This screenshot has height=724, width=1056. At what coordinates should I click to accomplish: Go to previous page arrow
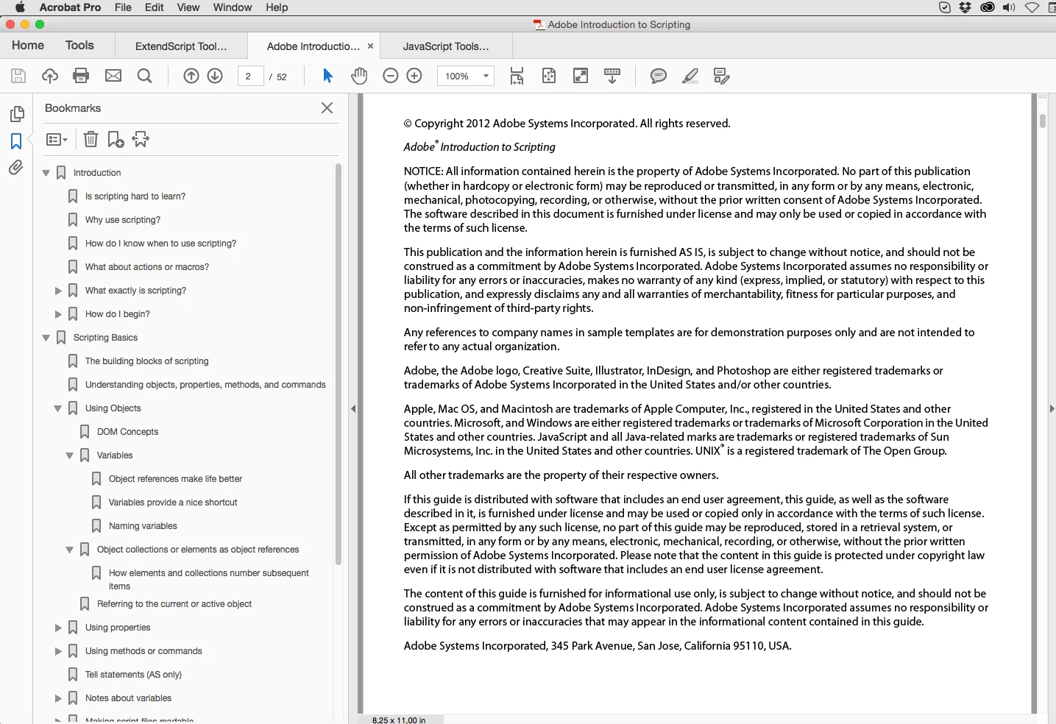[x=191, y=76]
